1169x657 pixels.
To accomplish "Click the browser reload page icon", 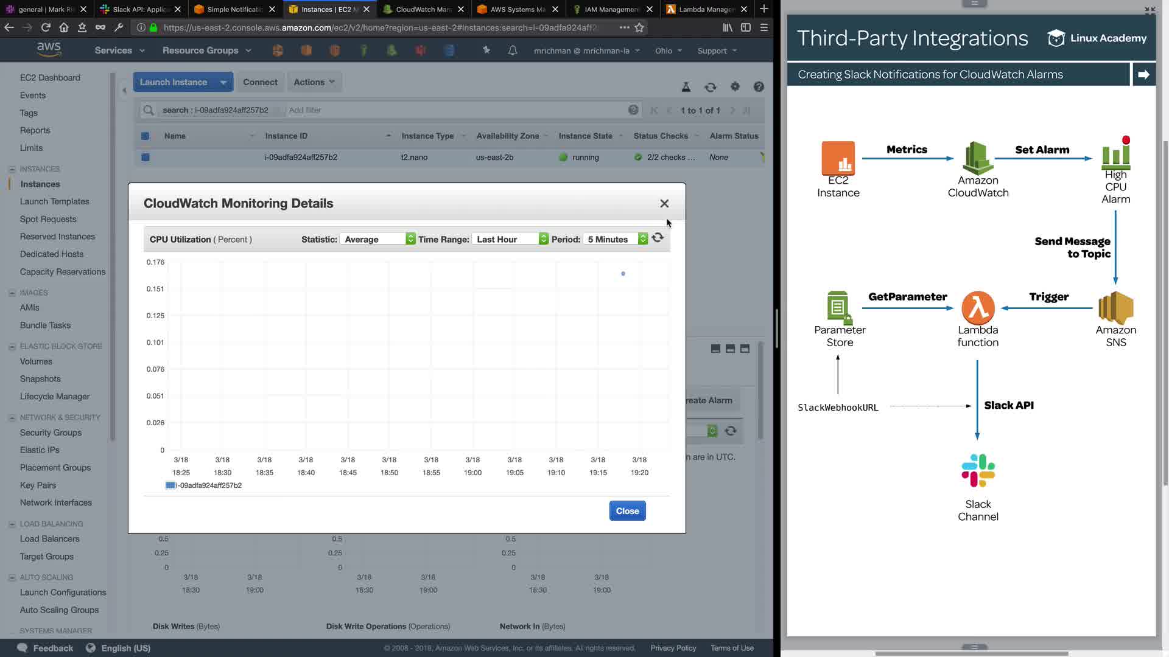I will [46, 27].
